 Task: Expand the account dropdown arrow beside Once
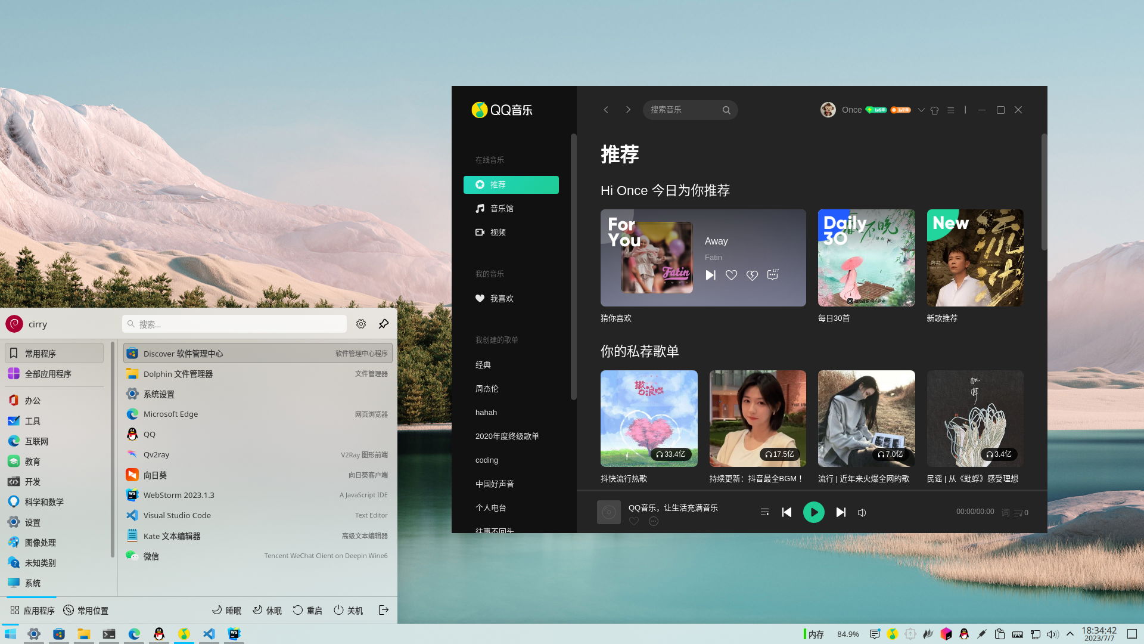tap(921, 110)
